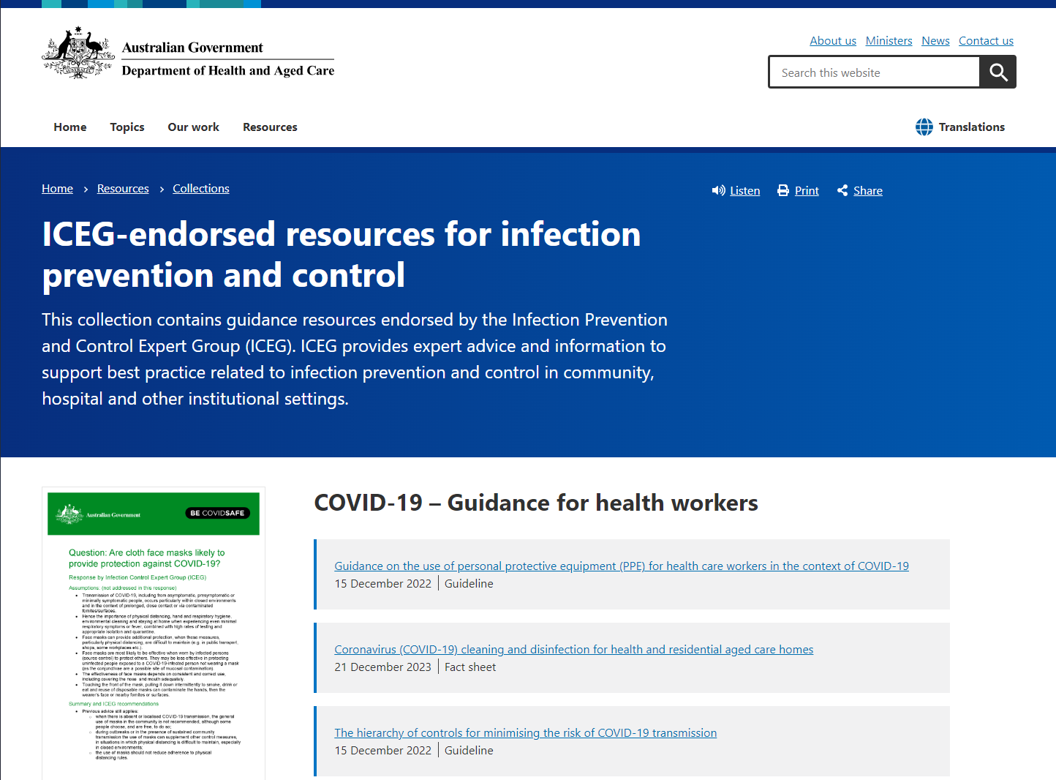Click the breadcrumb chevron after Home
The image size is (1056, 780).
coord(85,189)
